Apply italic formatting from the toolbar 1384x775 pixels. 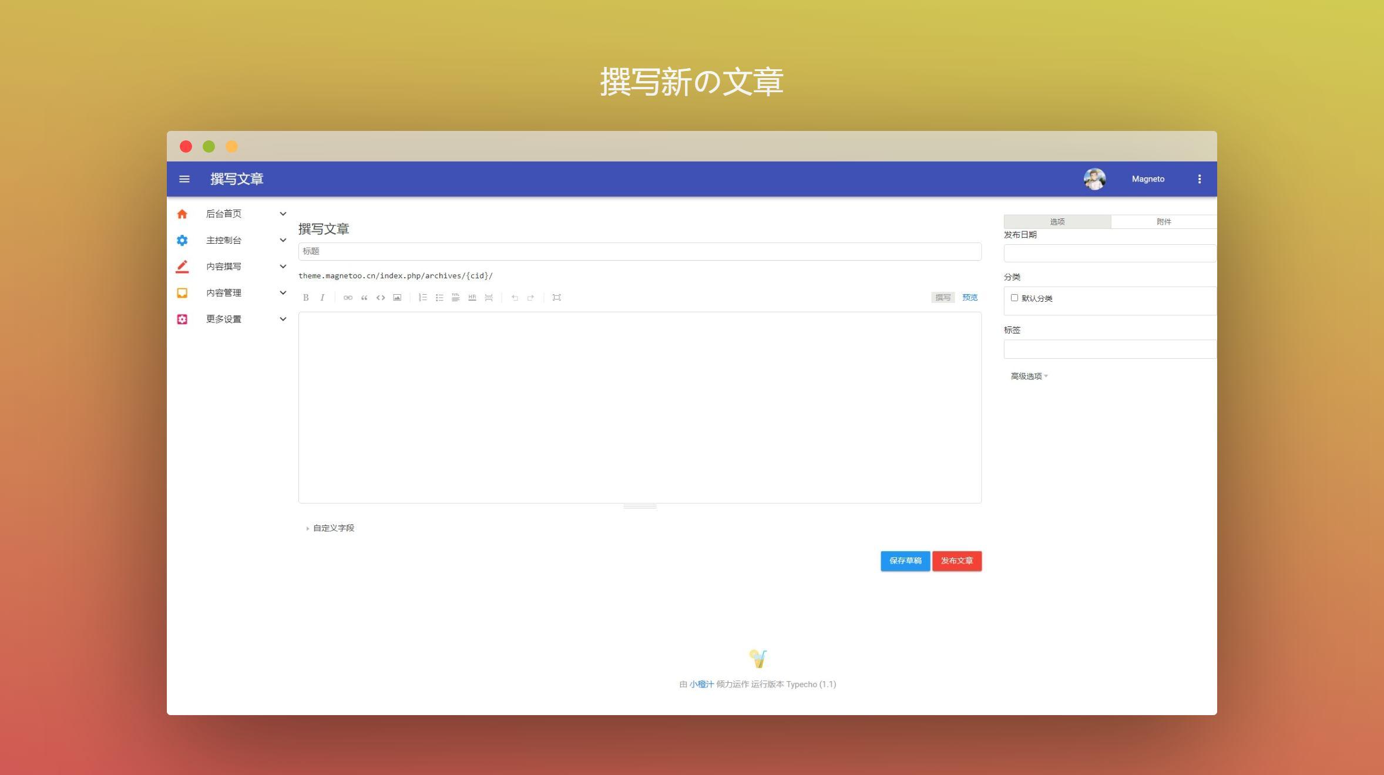tap(322, 298)
